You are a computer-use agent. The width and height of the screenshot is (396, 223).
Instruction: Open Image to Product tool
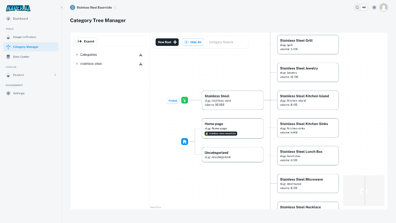pyautogui.click(x=31, y=37)
